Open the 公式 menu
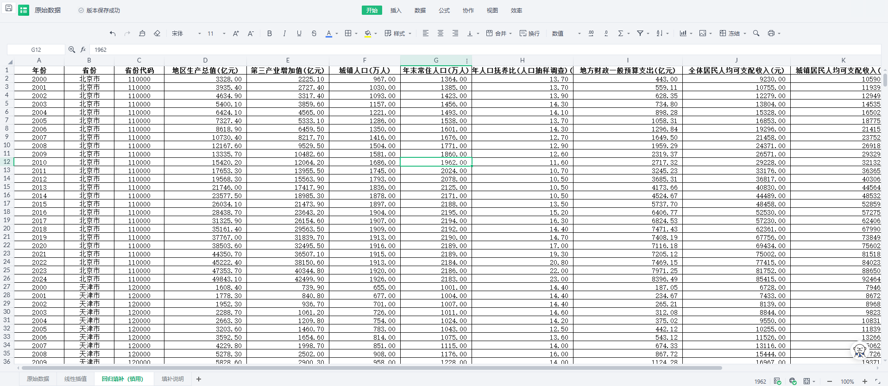The width and height of the screenshot is (888, 386). pyautogui.click(x=444, y=10)
